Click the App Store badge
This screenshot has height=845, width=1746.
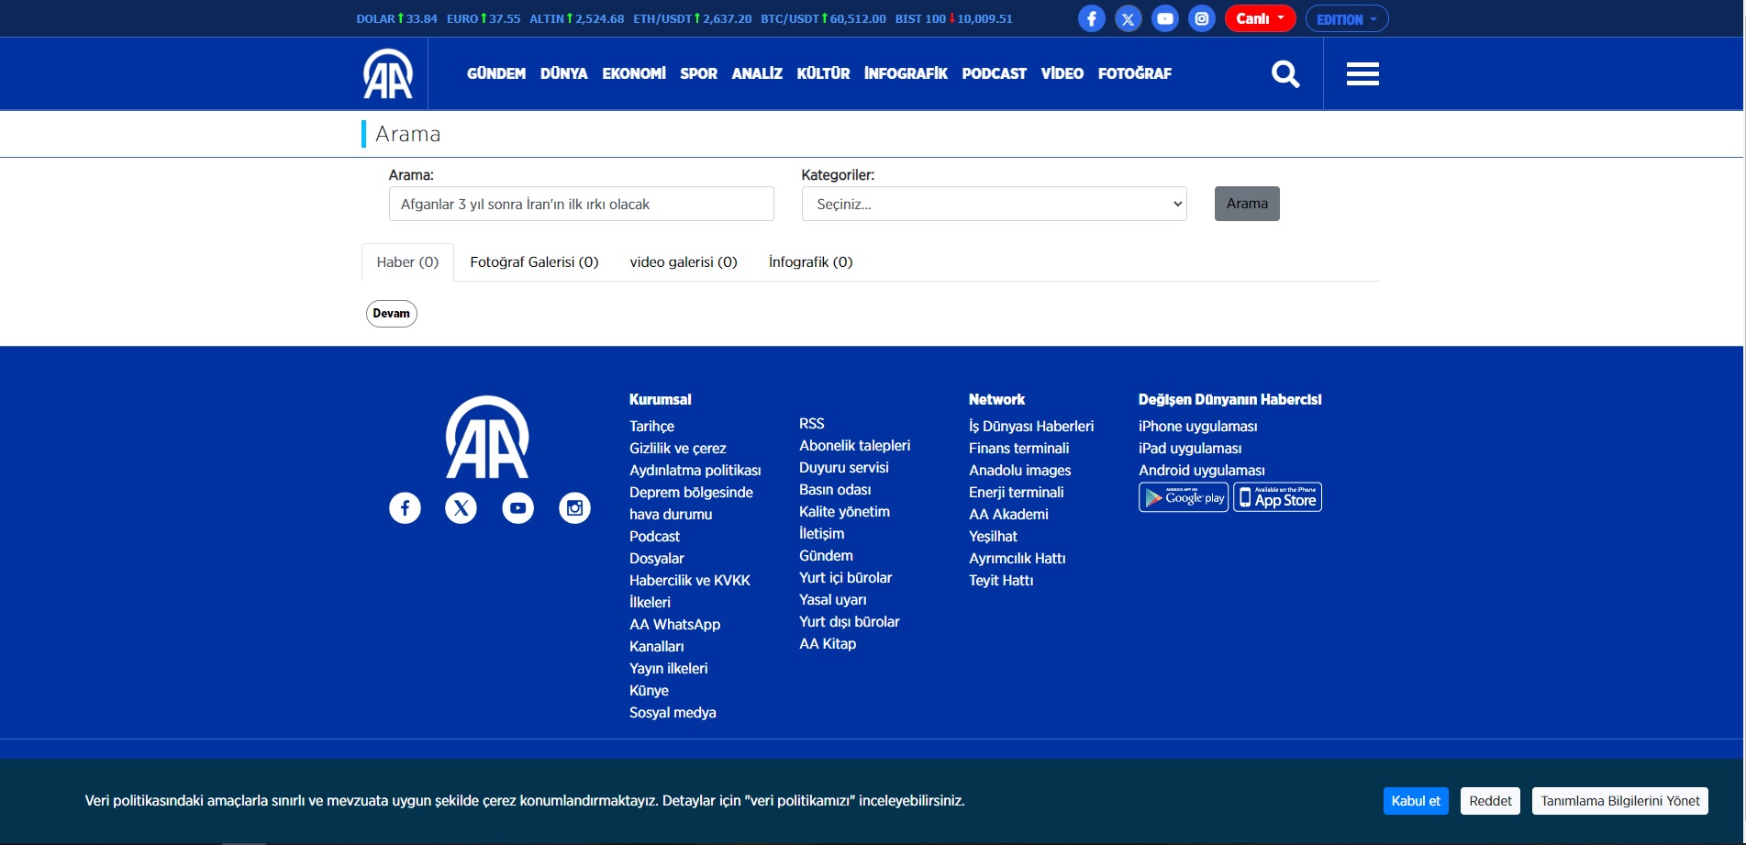1277,497
